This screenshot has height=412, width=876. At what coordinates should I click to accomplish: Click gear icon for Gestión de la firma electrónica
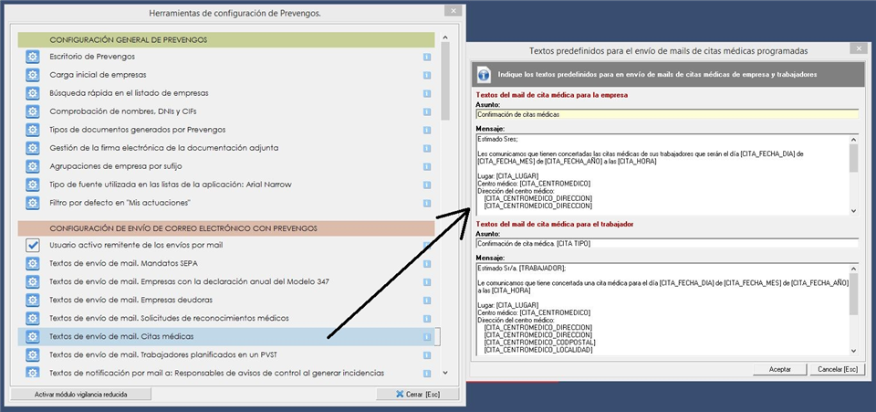pos(33,148)
